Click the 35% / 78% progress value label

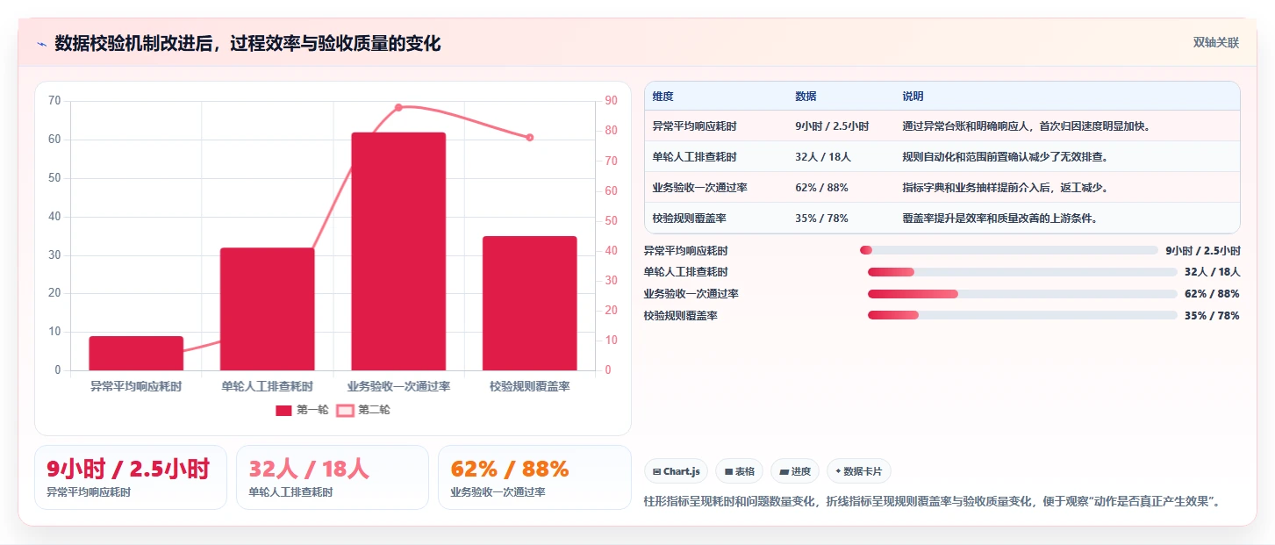click(x=1212, y=315)
